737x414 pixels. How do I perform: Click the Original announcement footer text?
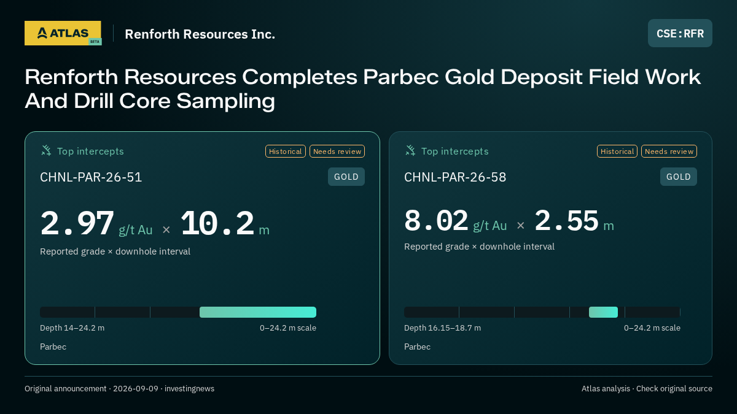coord(119,388)
